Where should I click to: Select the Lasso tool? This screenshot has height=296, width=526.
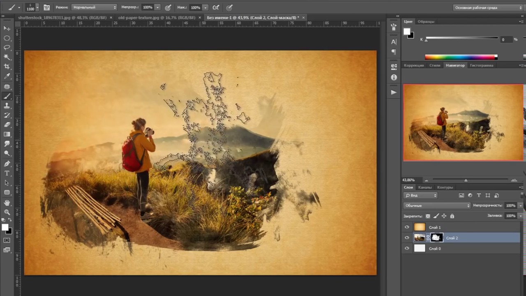pyautogui.click(x=7, y=47)
